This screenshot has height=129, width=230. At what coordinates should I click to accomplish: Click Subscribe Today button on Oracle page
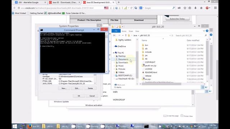(178, 19)
